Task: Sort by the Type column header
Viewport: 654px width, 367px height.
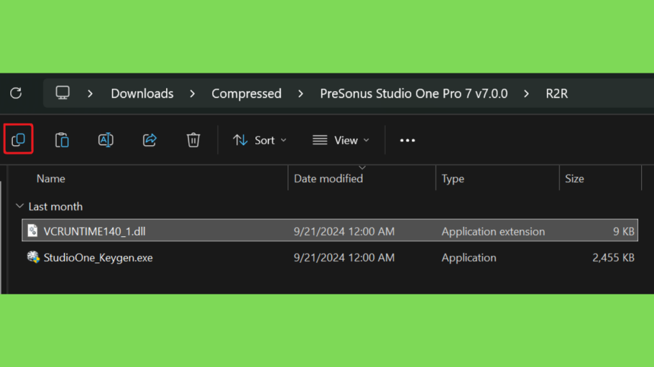Action: (453, 178)
